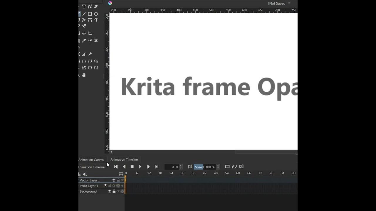Hide Paint Layer 1 in timeline
The height and width of the screenshot is (211, 376).
(x=105, y=186)
